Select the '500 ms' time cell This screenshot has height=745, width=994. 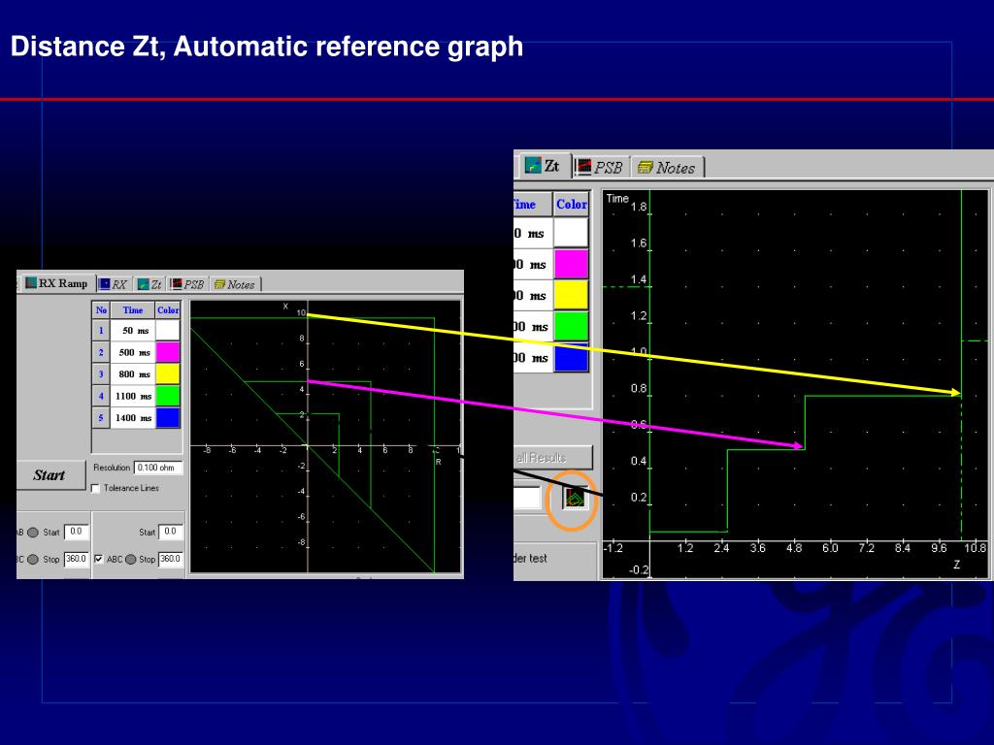pos(133,352)
